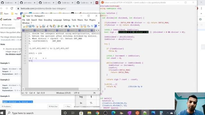Click the Task View icon on the taskbar
Screen dimensions: 205x115
coord(73,113)
